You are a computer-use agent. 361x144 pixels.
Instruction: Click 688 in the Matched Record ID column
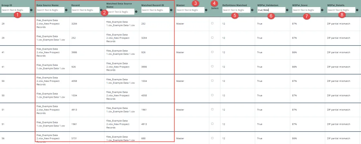click(143, 138)
